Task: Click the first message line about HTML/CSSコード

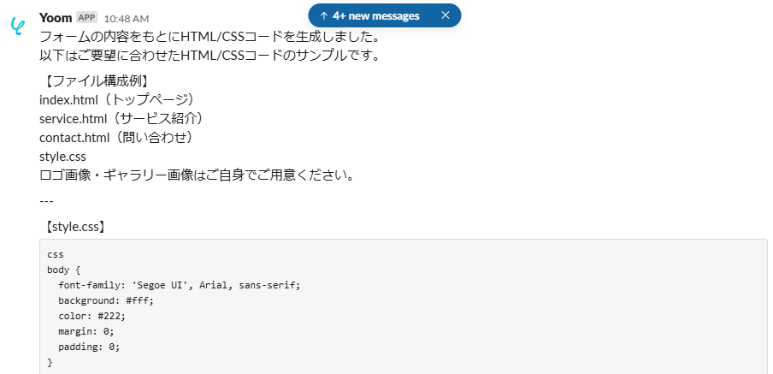Action: pos(209,37)
